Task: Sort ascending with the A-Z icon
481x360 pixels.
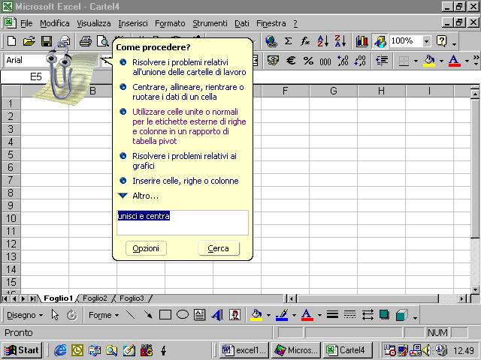Action: [322, 41]
